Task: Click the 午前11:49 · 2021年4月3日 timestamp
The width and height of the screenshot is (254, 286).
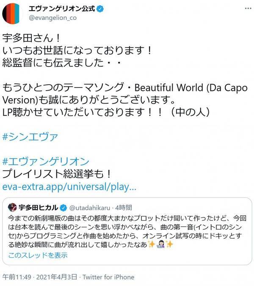Action: pyautogui.click(x=40, y=277)
